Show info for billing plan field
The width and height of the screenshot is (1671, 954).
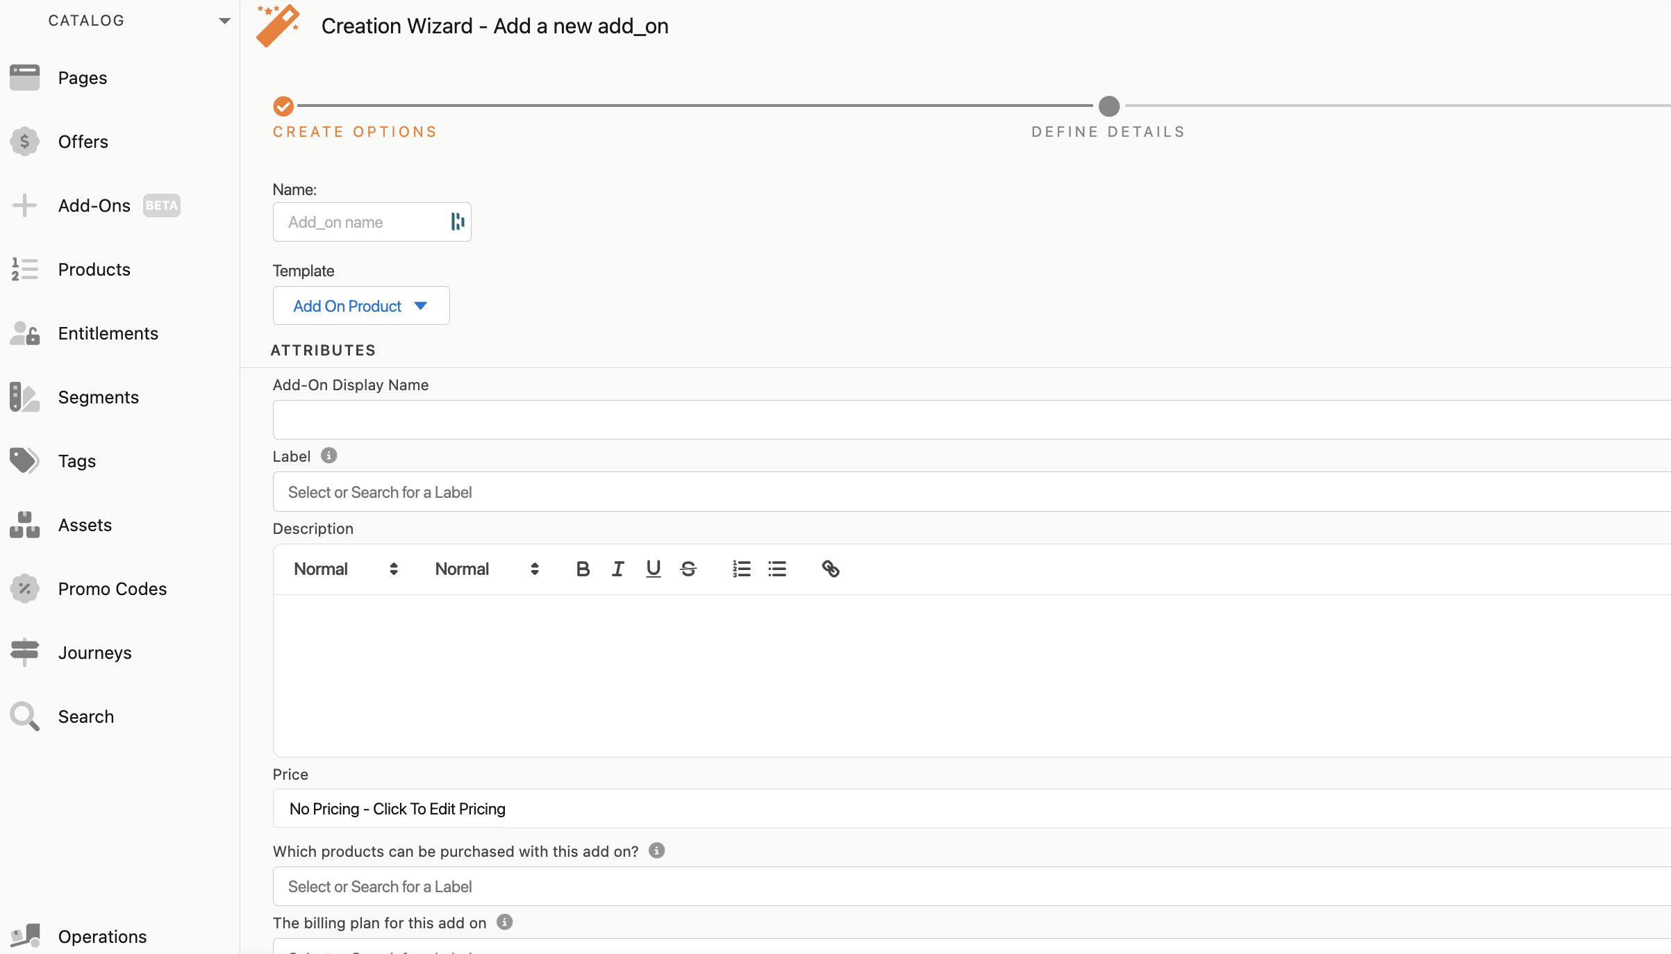pyautogui.click(x=505, y=922)
